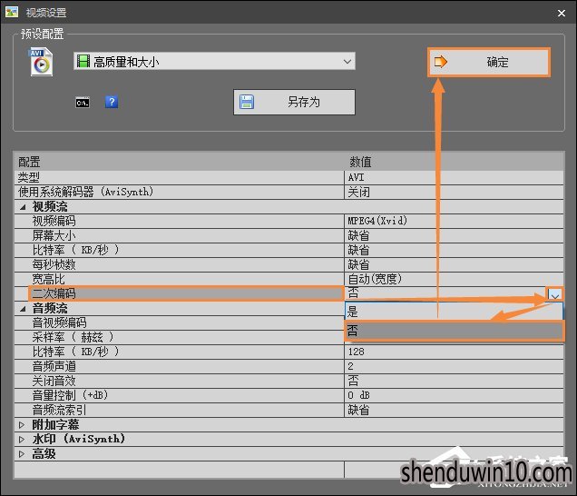Collapse the 音频流 section
Screen dimensions: 577x496
(23, 309)
